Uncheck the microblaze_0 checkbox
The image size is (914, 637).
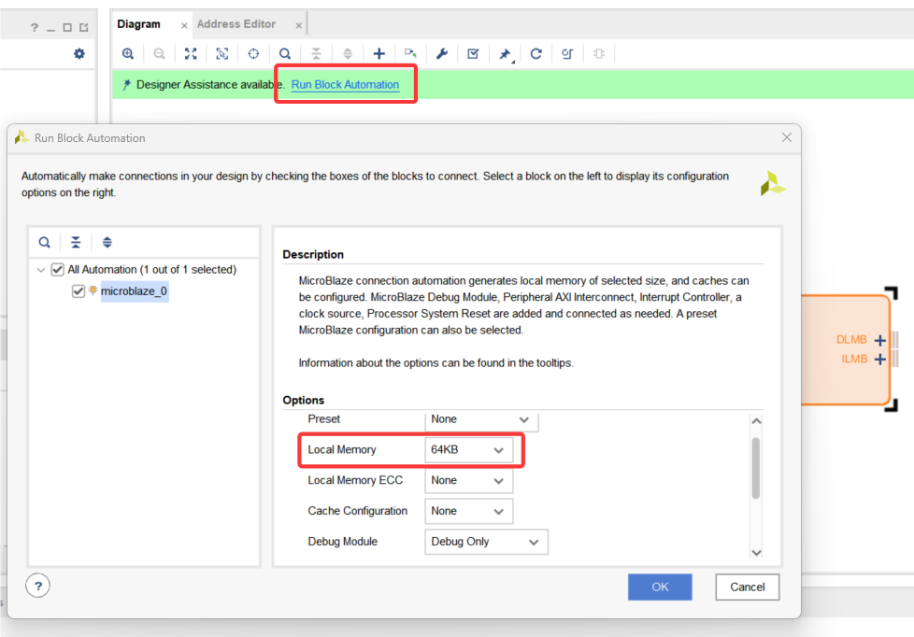pos(79,290)
